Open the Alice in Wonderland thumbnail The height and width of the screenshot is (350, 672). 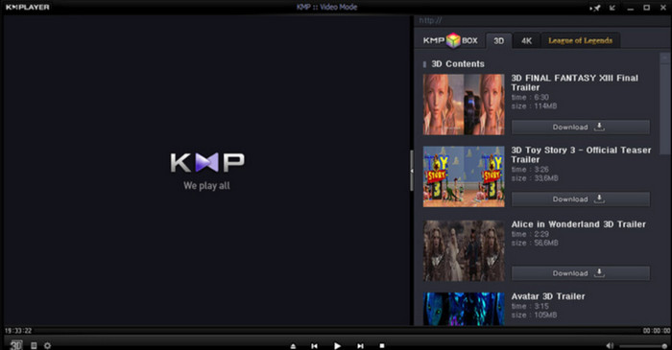coord(464,250)
